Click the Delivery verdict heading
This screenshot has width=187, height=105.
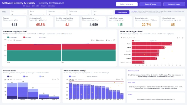[133, 71]
